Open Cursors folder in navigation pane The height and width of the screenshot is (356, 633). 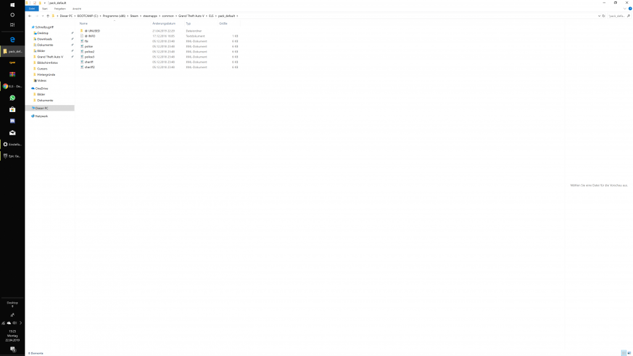[42, 68]
